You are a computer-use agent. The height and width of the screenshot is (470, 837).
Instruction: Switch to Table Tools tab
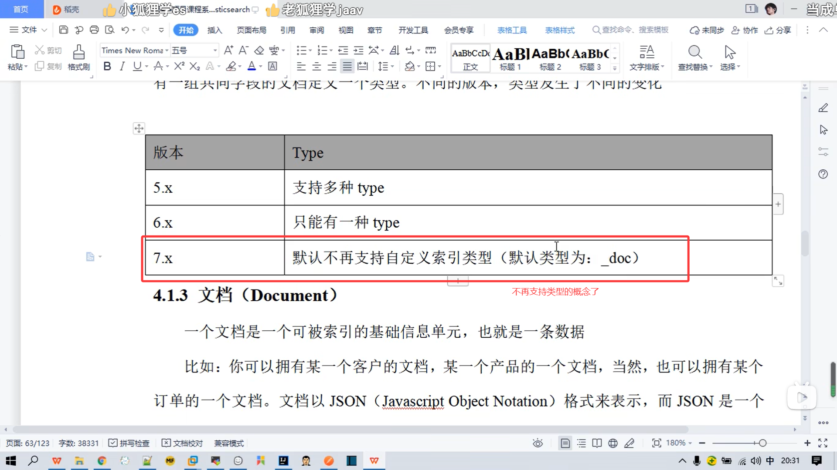(512, 30)
